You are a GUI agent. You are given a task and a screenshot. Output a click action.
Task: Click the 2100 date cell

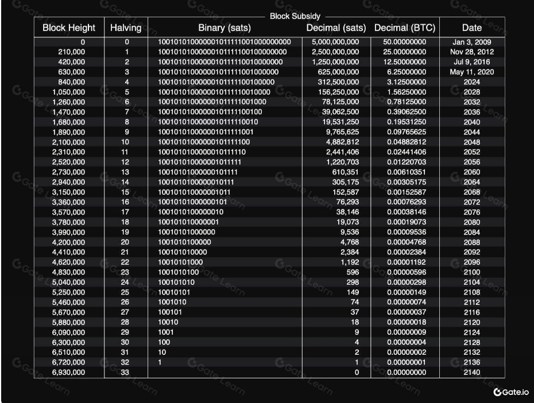471,272
